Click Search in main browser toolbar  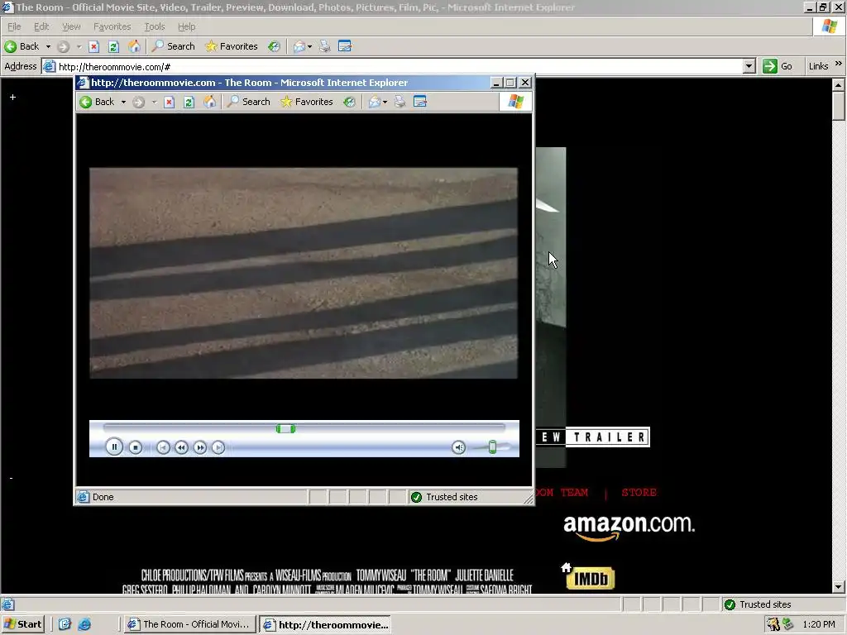coord(174,46)
